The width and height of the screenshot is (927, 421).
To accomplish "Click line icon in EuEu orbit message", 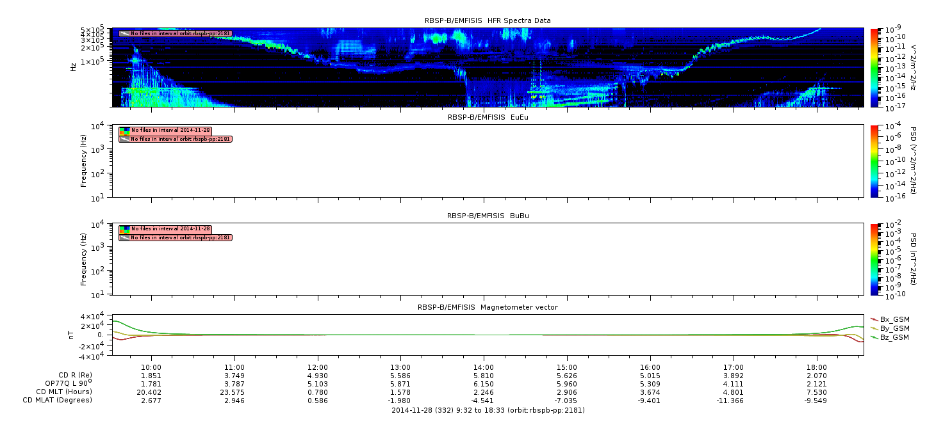I will pyautogui.click(x=124, y=139).
